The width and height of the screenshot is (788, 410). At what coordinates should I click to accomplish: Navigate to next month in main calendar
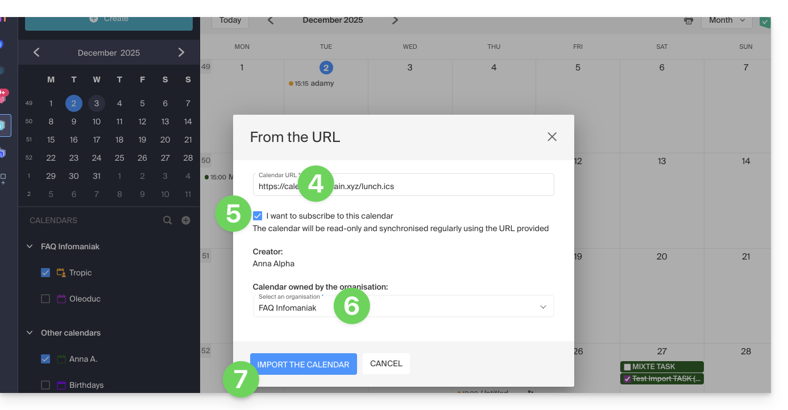point(395,20)
